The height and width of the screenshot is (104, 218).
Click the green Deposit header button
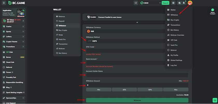click(x=165, y=3)
